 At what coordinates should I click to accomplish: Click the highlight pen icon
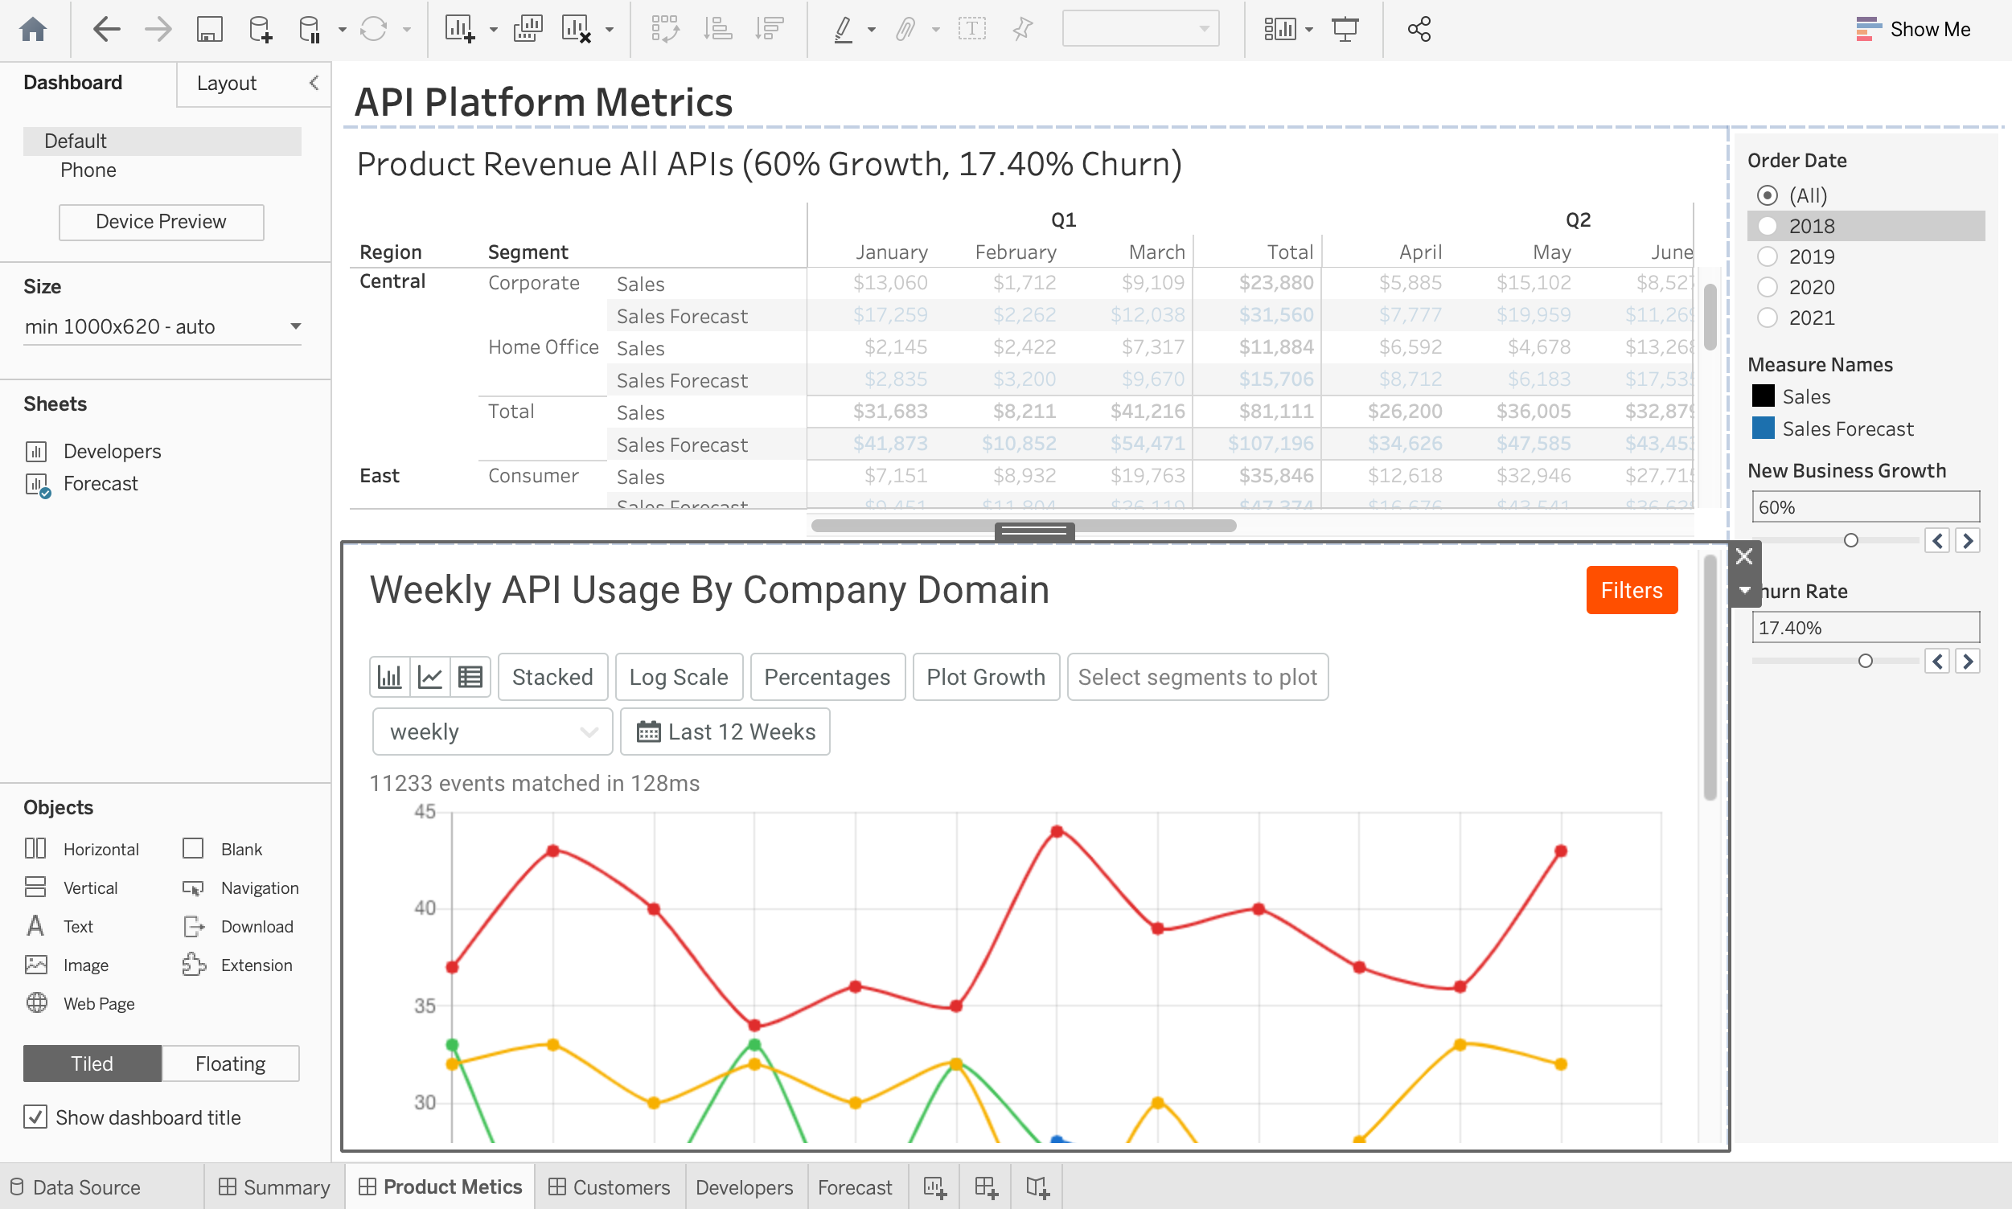(x=844, y=29)
